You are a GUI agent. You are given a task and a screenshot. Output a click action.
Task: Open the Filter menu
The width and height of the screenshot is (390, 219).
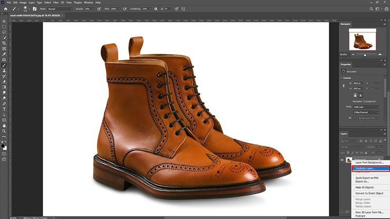coord(55,3)
